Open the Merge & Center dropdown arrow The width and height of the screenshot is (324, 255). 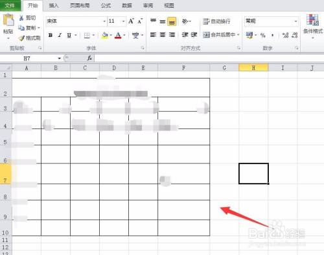click(x=238, y=34)
